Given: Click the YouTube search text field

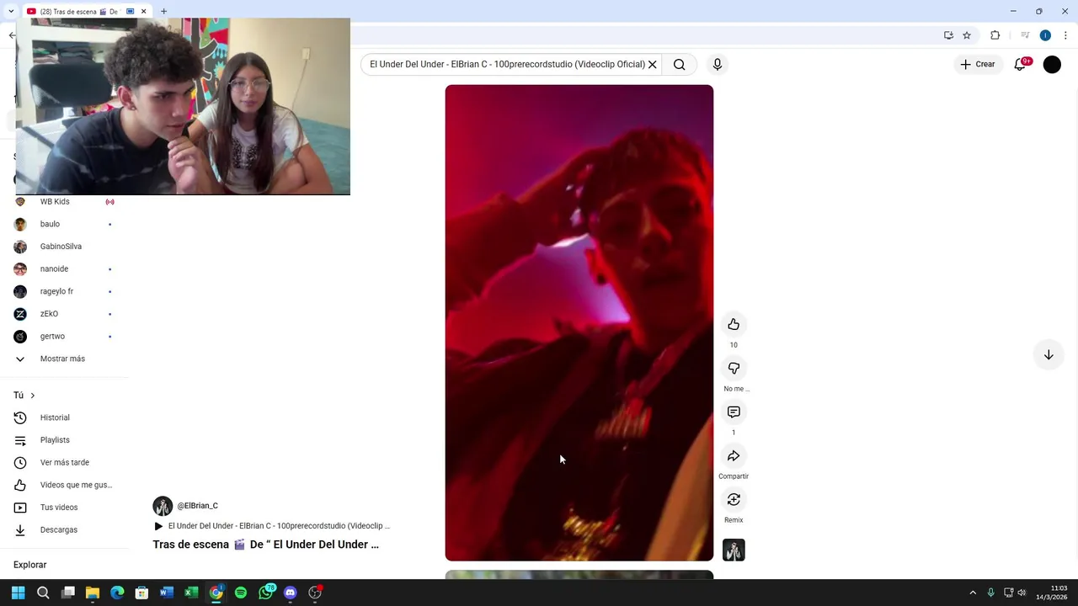Looking at the screenshot, I should coord(507,65).
